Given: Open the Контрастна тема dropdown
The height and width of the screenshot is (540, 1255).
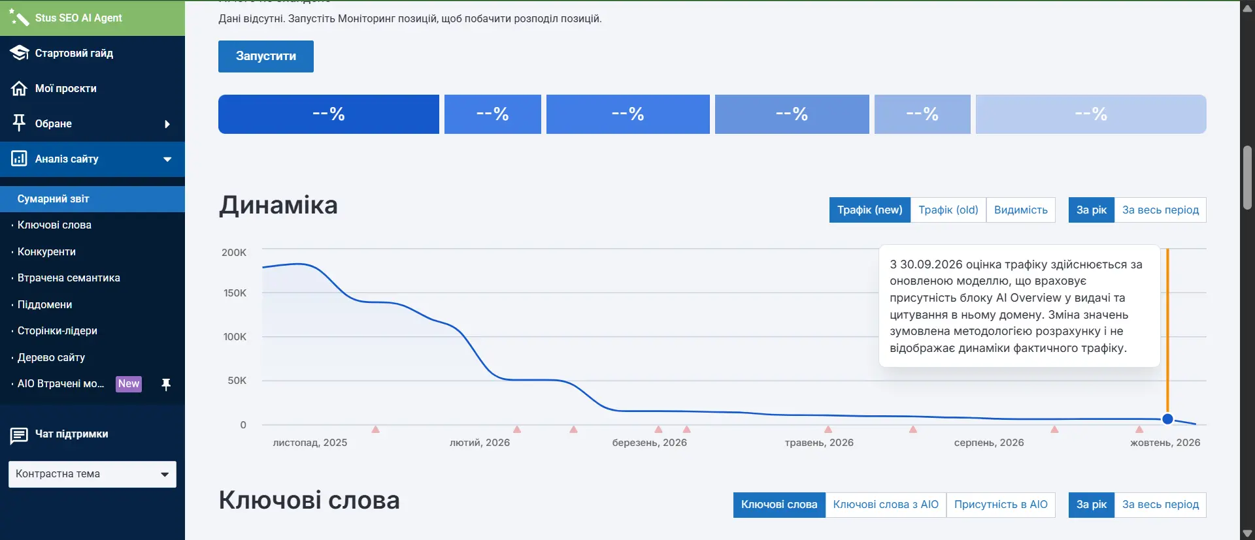Looking at the screenshot, I should click(x=92, y=474).
